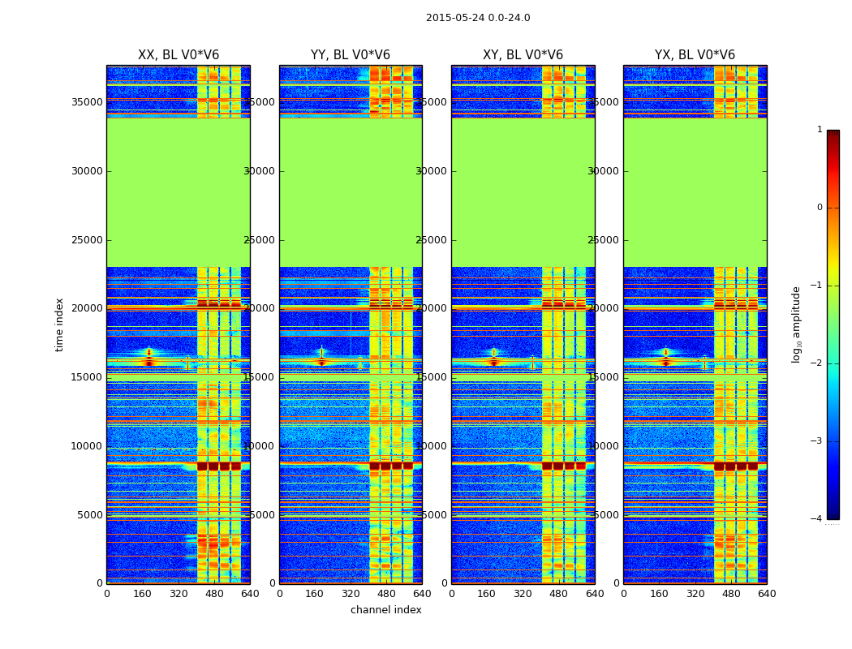Screen dimensions: 852x649
Task: Click the green flagged block in XX panel
Action: click(179, 192)
